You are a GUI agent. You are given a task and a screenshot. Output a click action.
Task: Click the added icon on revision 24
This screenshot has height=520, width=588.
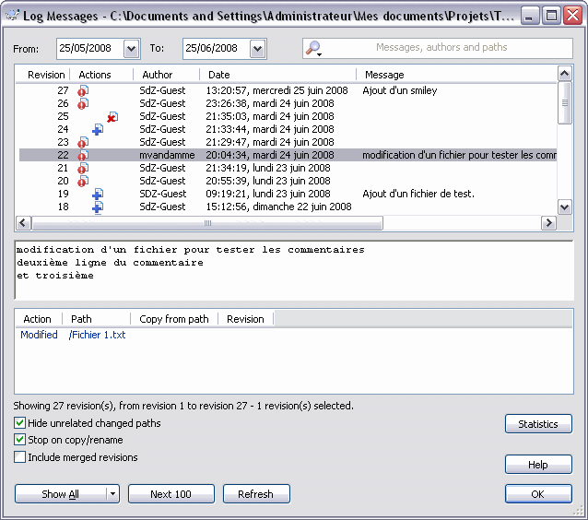coord(97,130)
